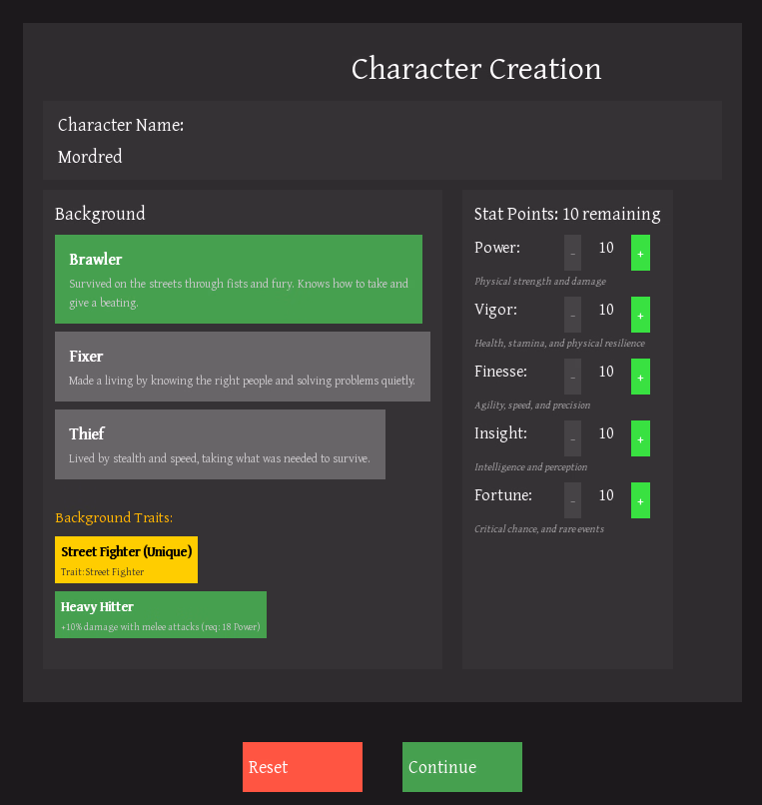Click the Stat Points remaining header
The height and width of the screenshot is (805, 762).
click(x=566, y=214)
